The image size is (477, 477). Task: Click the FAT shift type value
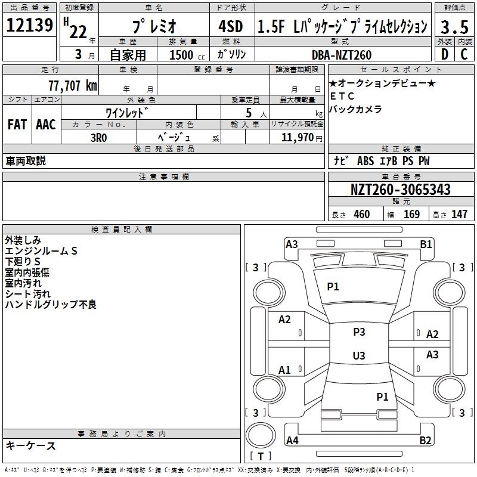pos(17,125)
